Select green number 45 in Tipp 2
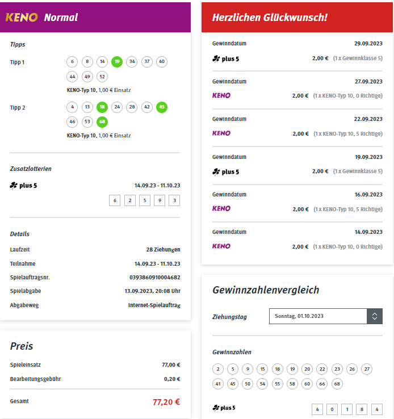Image resolution: width=394 pixels, height=419 pixels. (x=162, y=107)
